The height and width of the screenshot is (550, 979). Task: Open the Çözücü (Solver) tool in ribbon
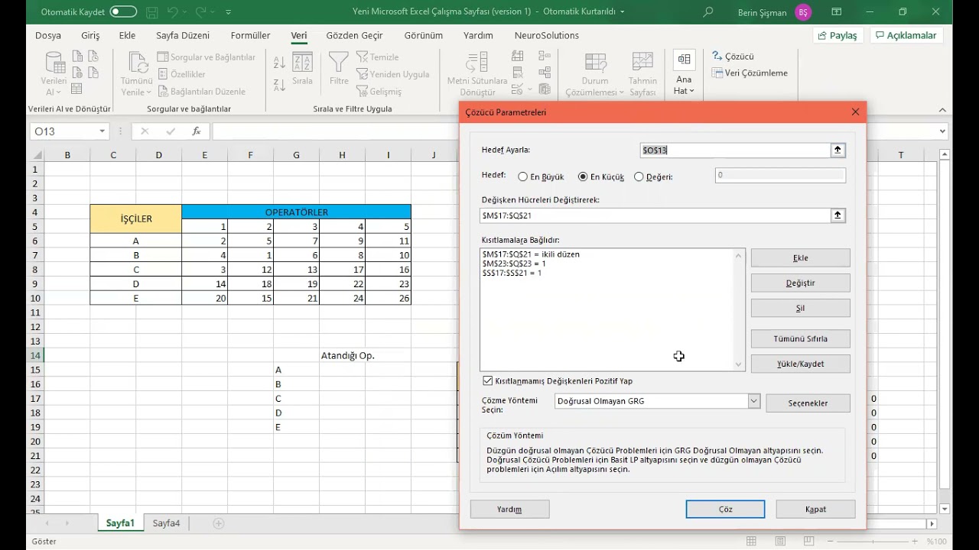(733, 57)
